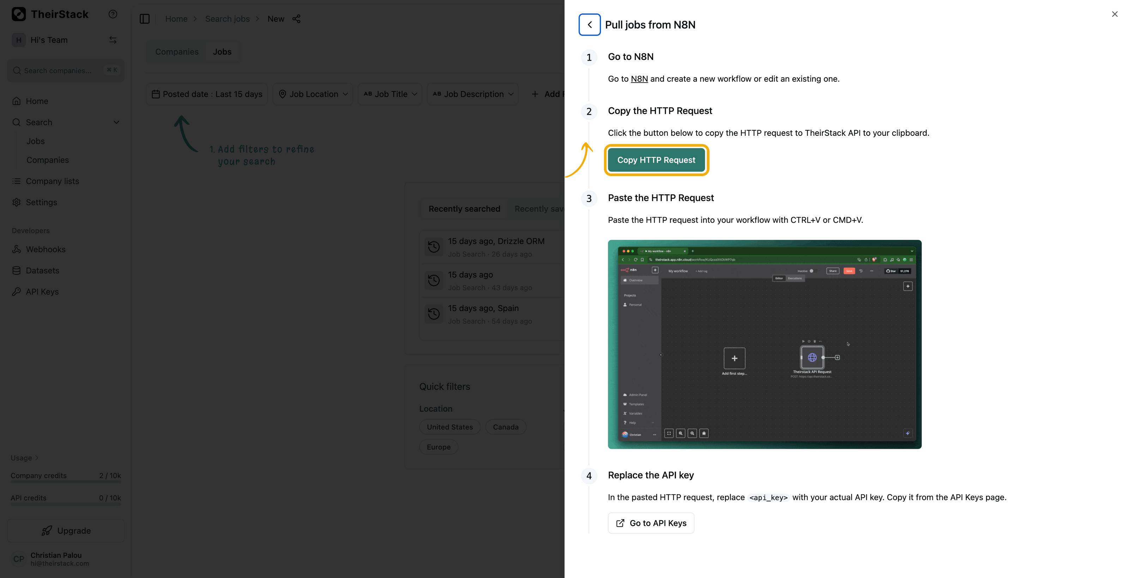This screenshot has height=578, width=1129.
Task: Open Settings from the sidebar
Action: pos(41,202)
